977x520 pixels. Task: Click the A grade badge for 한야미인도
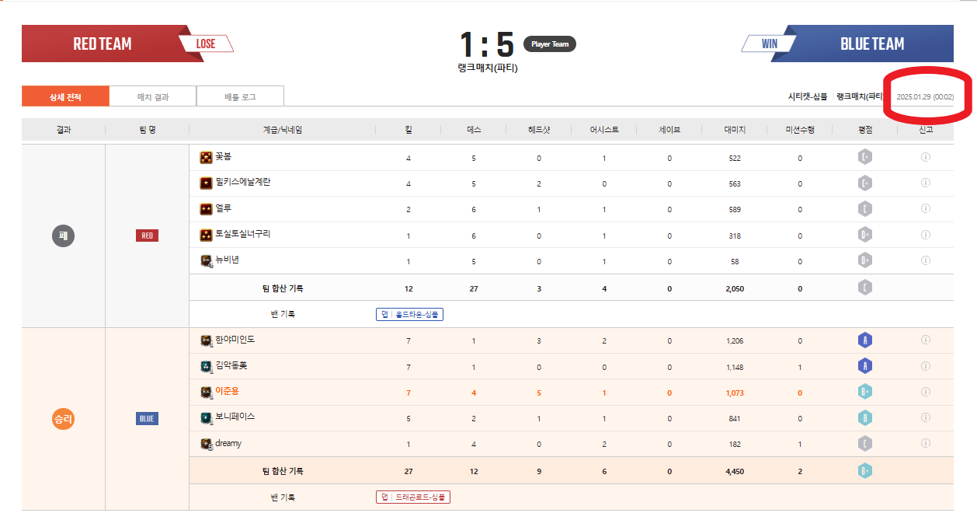(864, 340)
